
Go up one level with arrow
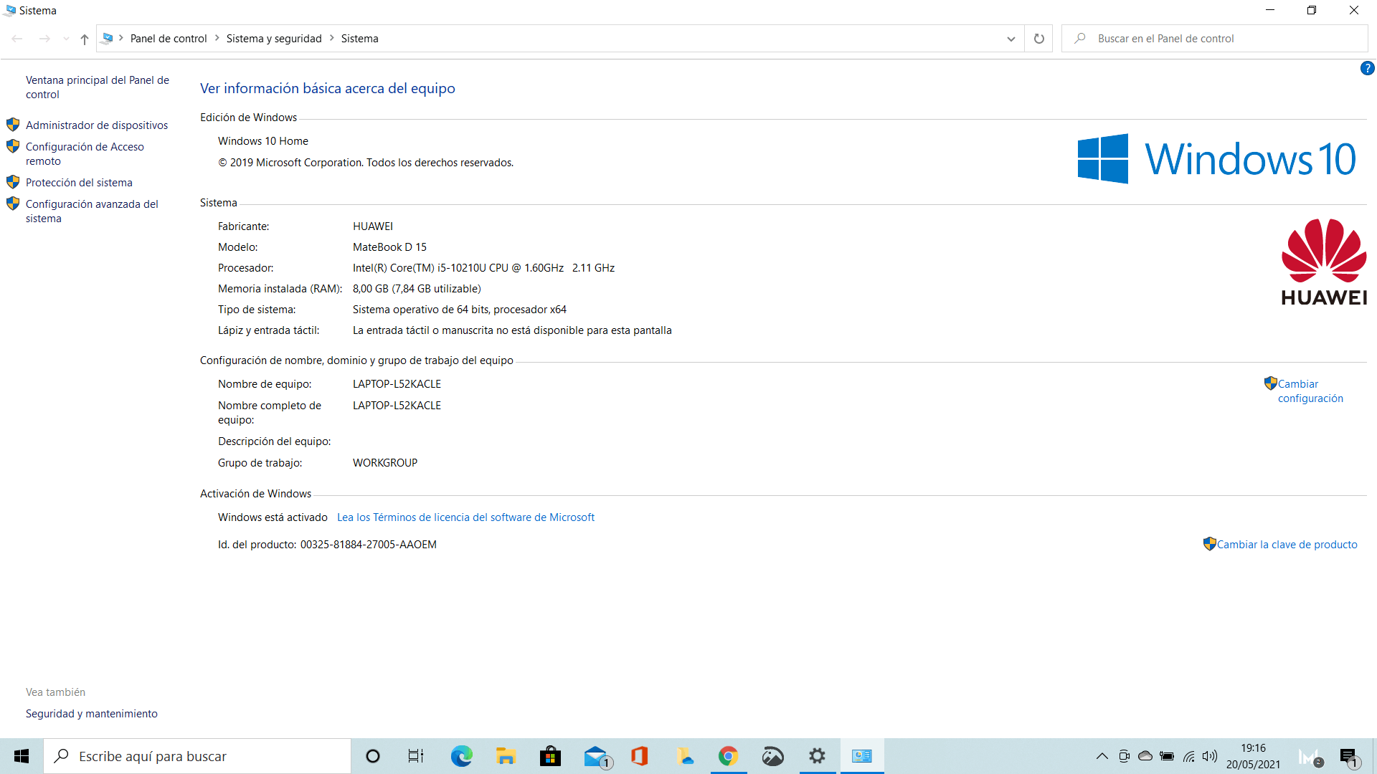(85, 39)
